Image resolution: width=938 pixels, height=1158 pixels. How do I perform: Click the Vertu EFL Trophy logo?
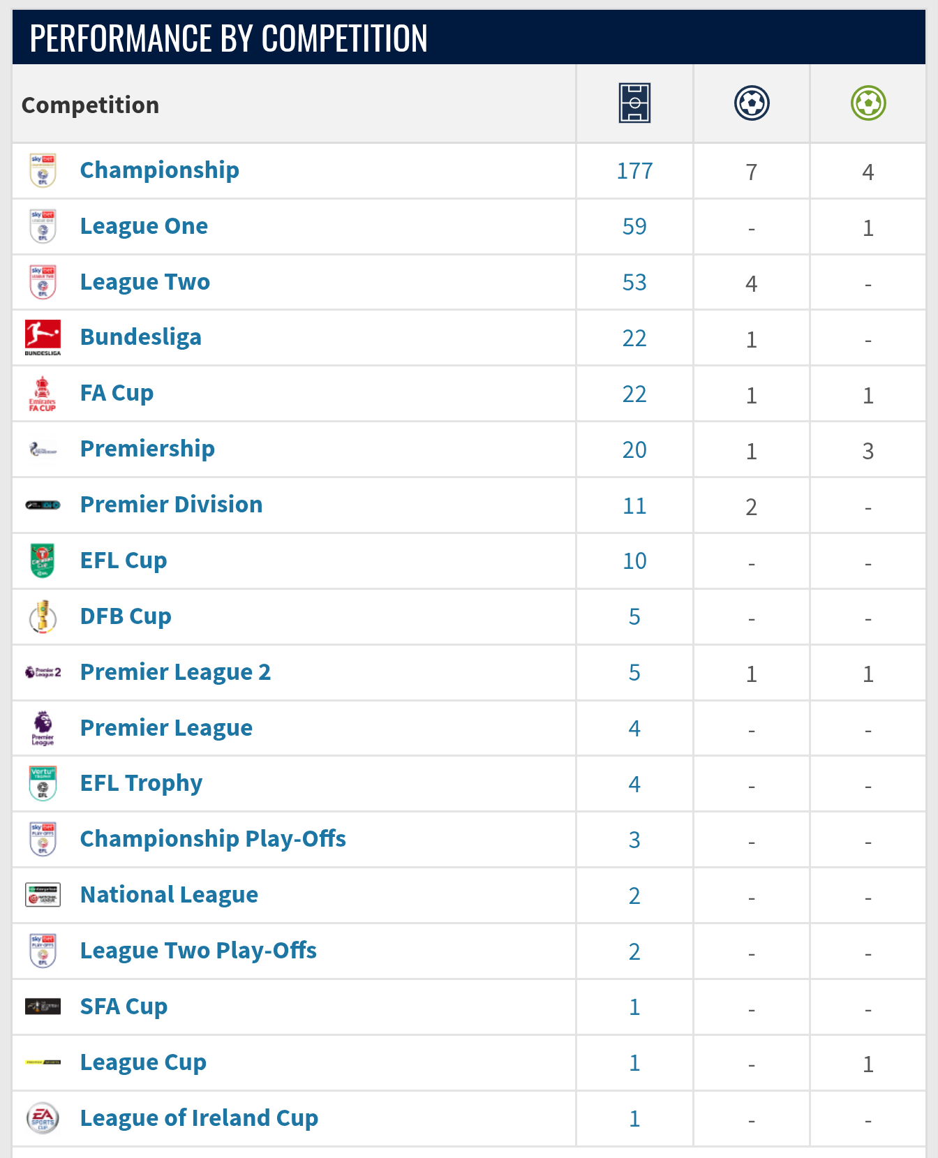(x=43, y=784)
